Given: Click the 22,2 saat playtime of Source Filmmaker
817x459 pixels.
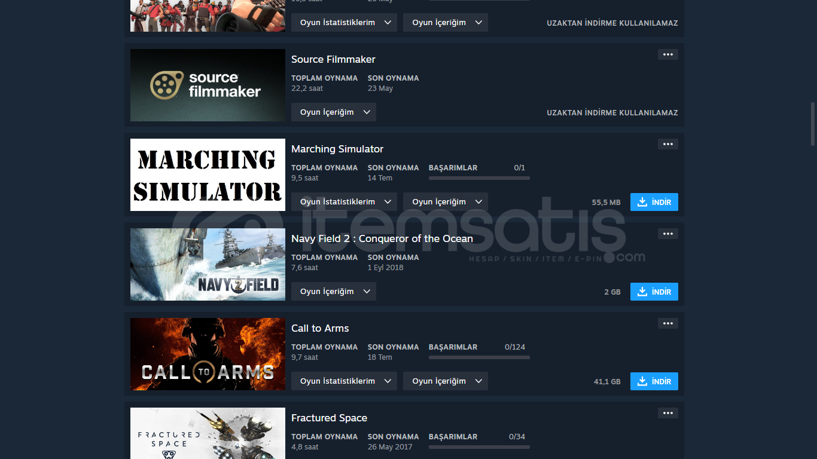Looking at the screenshot, I should coord(307,88).
